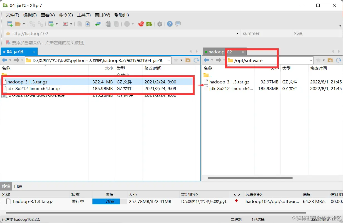
Task: Click the red play script icon
Action: (x=65, y=24)
